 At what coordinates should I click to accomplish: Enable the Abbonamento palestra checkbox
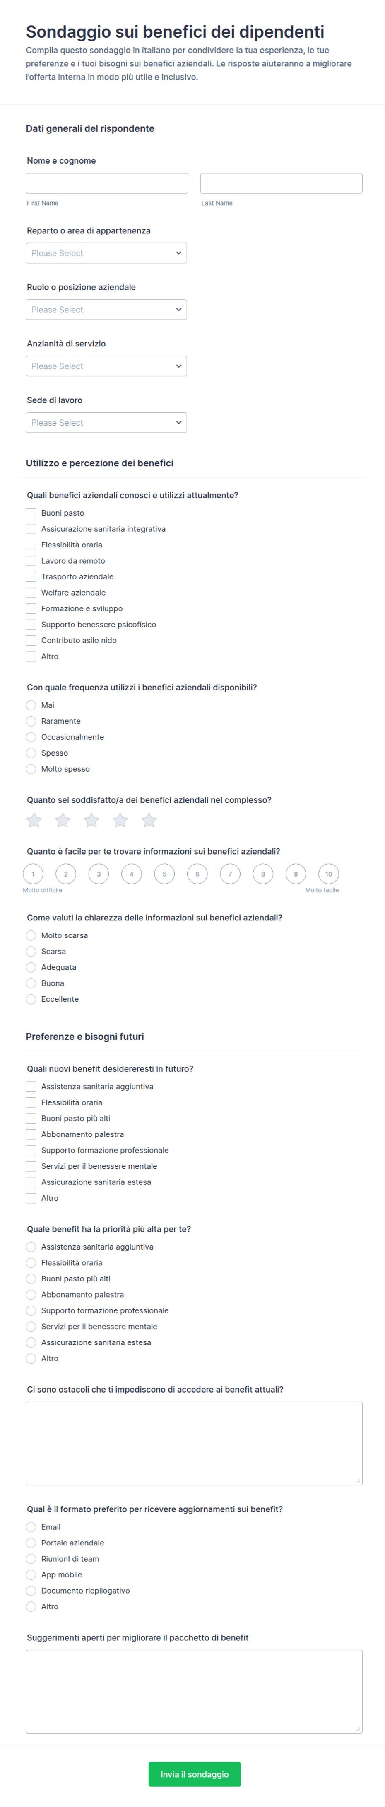click(x=31, y=1134)
